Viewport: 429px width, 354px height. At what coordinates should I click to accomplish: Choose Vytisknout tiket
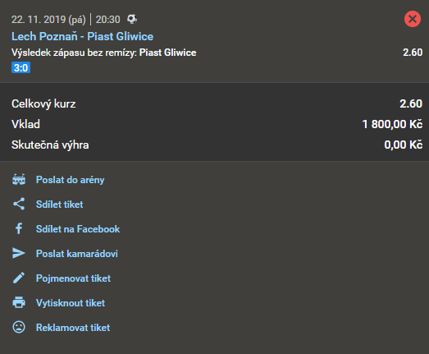[x=71, y=303]
